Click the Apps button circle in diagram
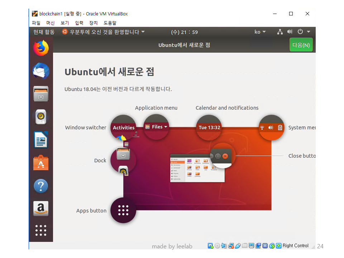The height and width of the screenshot is (258, 344). [x=123, y=210]
